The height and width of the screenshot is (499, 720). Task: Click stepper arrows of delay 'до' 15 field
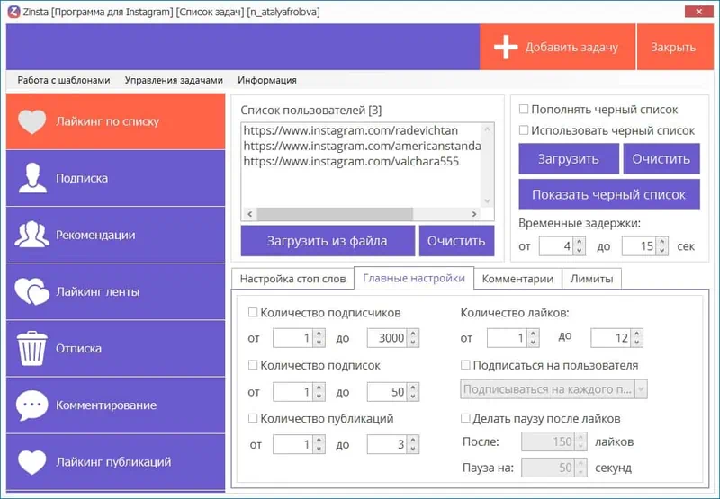point(661,246)
